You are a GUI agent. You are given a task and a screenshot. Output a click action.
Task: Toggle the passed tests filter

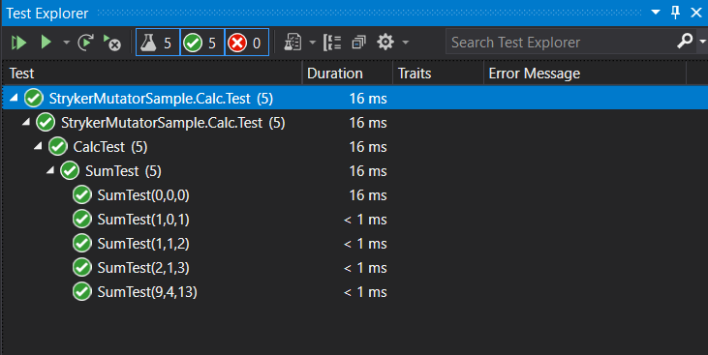click(x=201, y=43)
